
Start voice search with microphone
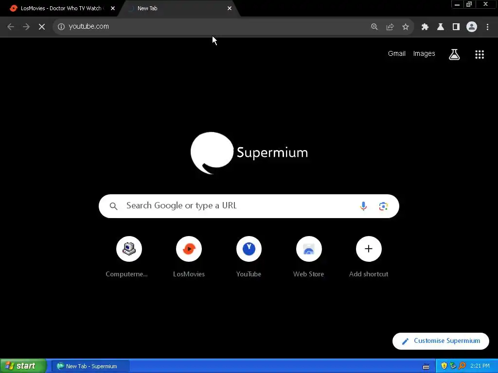click(363, 206)
